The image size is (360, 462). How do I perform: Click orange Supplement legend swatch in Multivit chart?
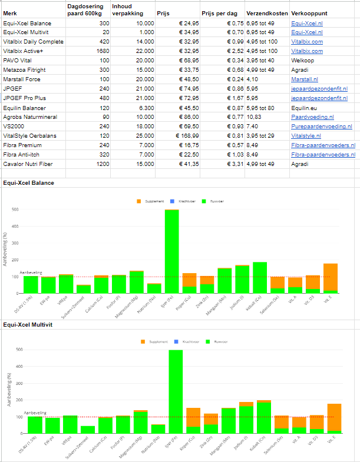[143, 342]
